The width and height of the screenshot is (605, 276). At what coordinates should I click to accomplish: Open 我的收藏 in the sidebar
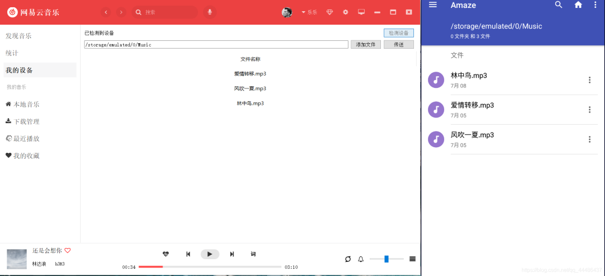click(x=23, y=156)
